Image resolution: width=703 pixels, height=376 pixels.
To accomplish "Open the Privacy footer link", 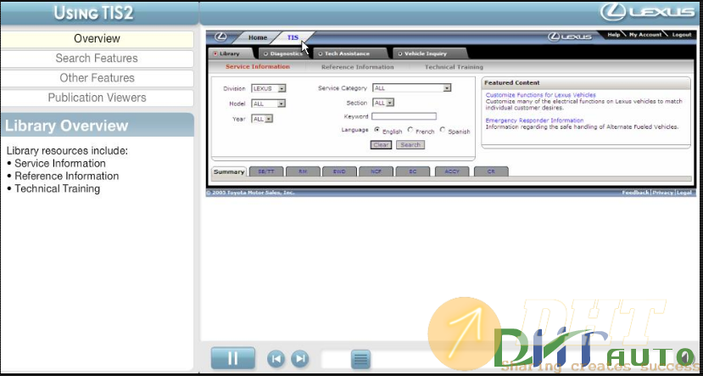I will click(662, 193).
